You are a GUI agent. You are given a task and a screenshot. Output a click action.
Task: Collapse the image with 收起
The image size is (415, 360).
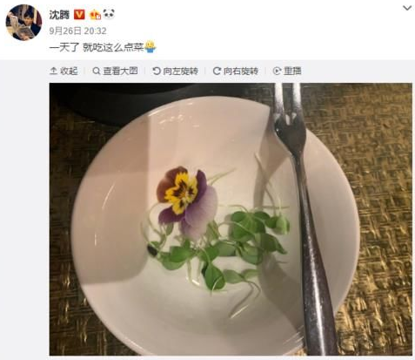(64, 71)
